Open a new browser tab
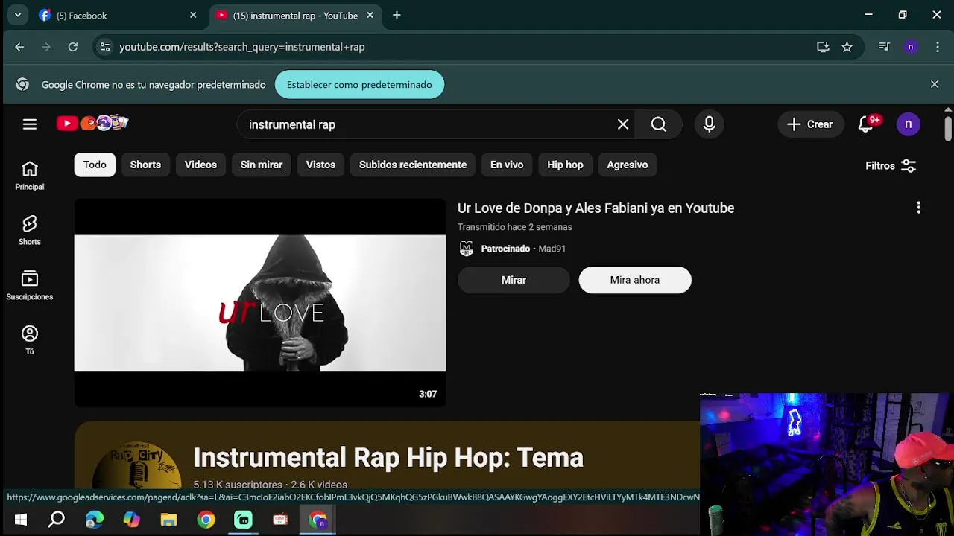Viewport: 954px width, 536px height. coord(397,15)
